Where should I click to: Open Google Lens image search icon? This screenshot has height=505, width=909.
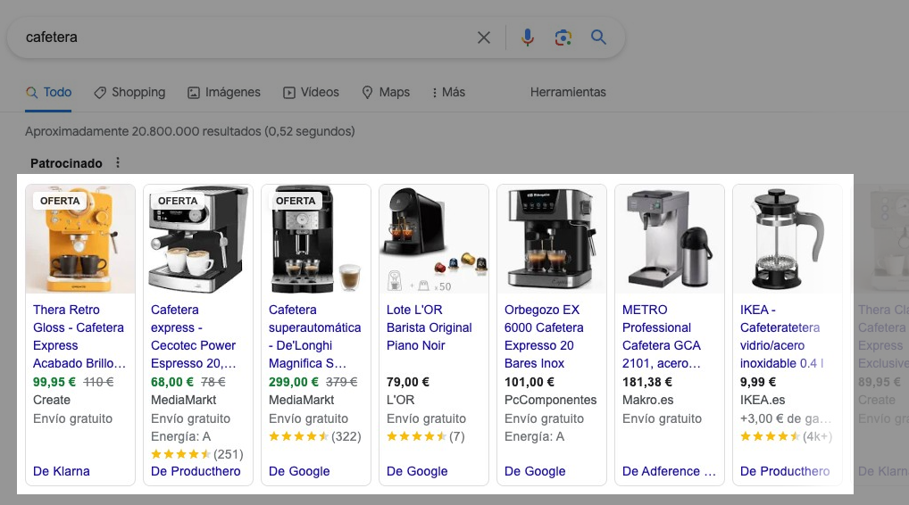point(563,37)
